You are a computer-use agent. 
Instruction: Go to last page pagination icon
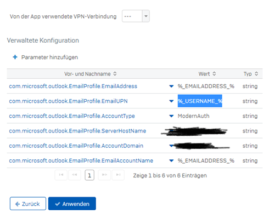click(118, 175)
